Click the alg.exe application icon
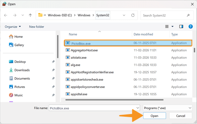Screen dimensions: 197x124 pos(68,65)
